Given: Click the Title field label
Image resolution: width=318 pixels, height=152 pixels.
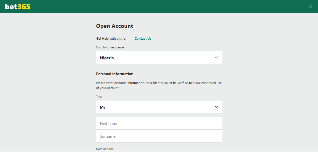Looking at the screenshot, I should [99, 97].
